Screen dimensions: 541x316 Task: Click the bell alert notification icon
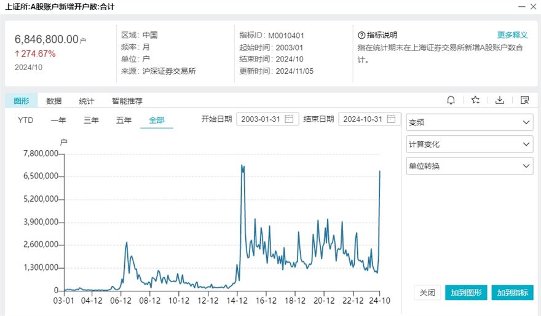(451, 100)
